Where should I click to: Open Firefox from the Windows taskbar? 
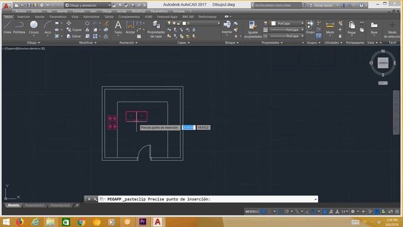click(20, 221)
